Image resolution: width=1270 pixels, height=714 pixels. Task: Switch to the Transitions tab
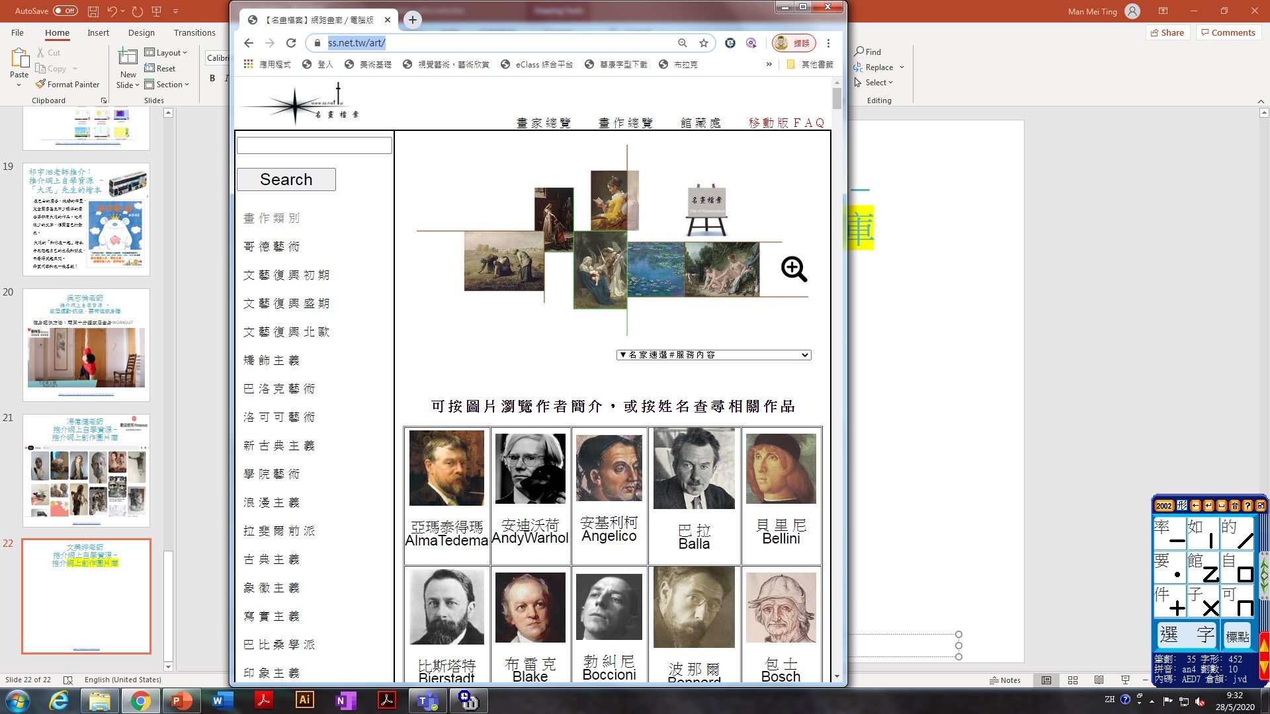pos(194,32)
